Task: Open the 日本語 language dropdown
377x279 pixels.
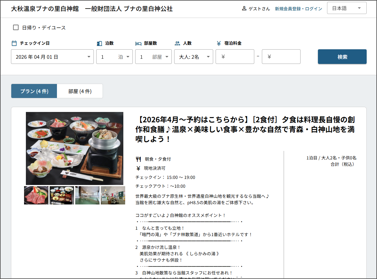Action: (x=347, y=8)
